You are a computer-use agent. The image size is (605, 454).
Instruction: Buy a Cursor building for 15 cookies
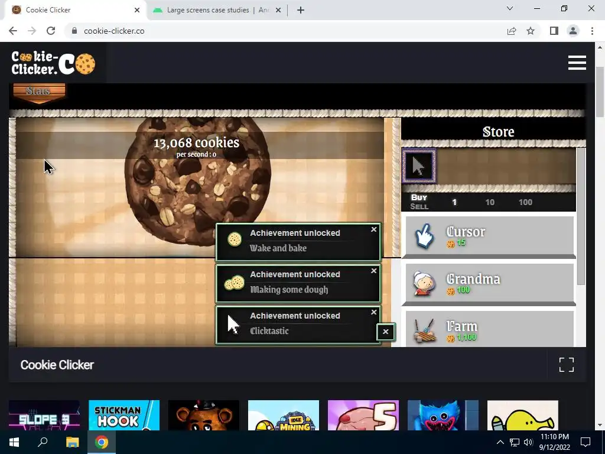[489, 236]
